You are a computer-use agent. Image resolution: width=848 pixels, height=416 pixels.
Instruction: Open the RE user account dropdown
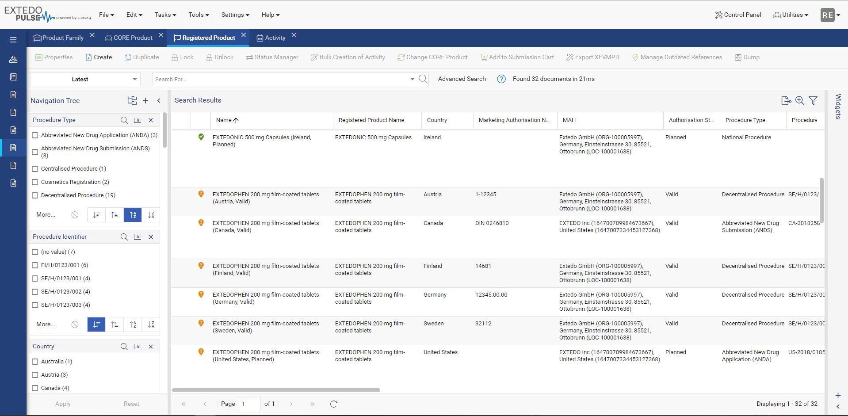pyautogui.click(x=829, y=15)
